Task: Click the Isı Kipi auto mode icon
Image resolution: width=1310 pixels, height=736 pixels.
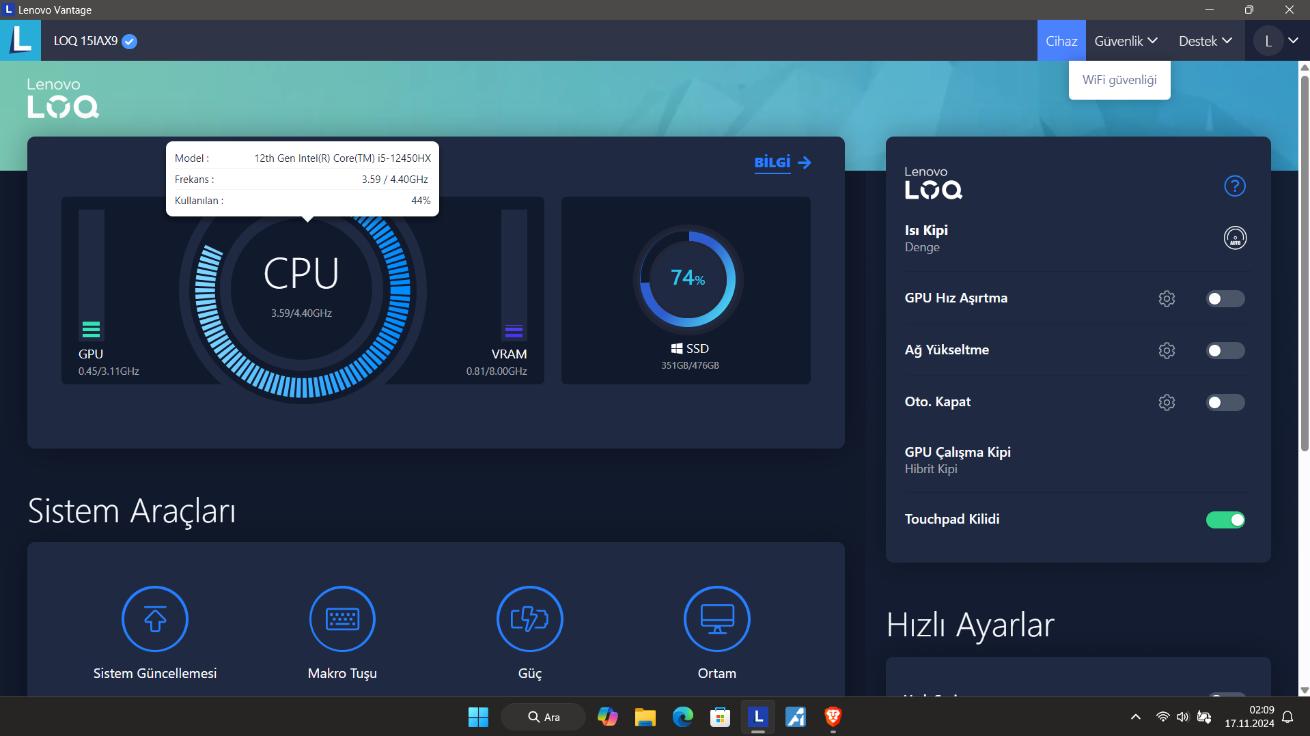Action: pos(1234,238)
